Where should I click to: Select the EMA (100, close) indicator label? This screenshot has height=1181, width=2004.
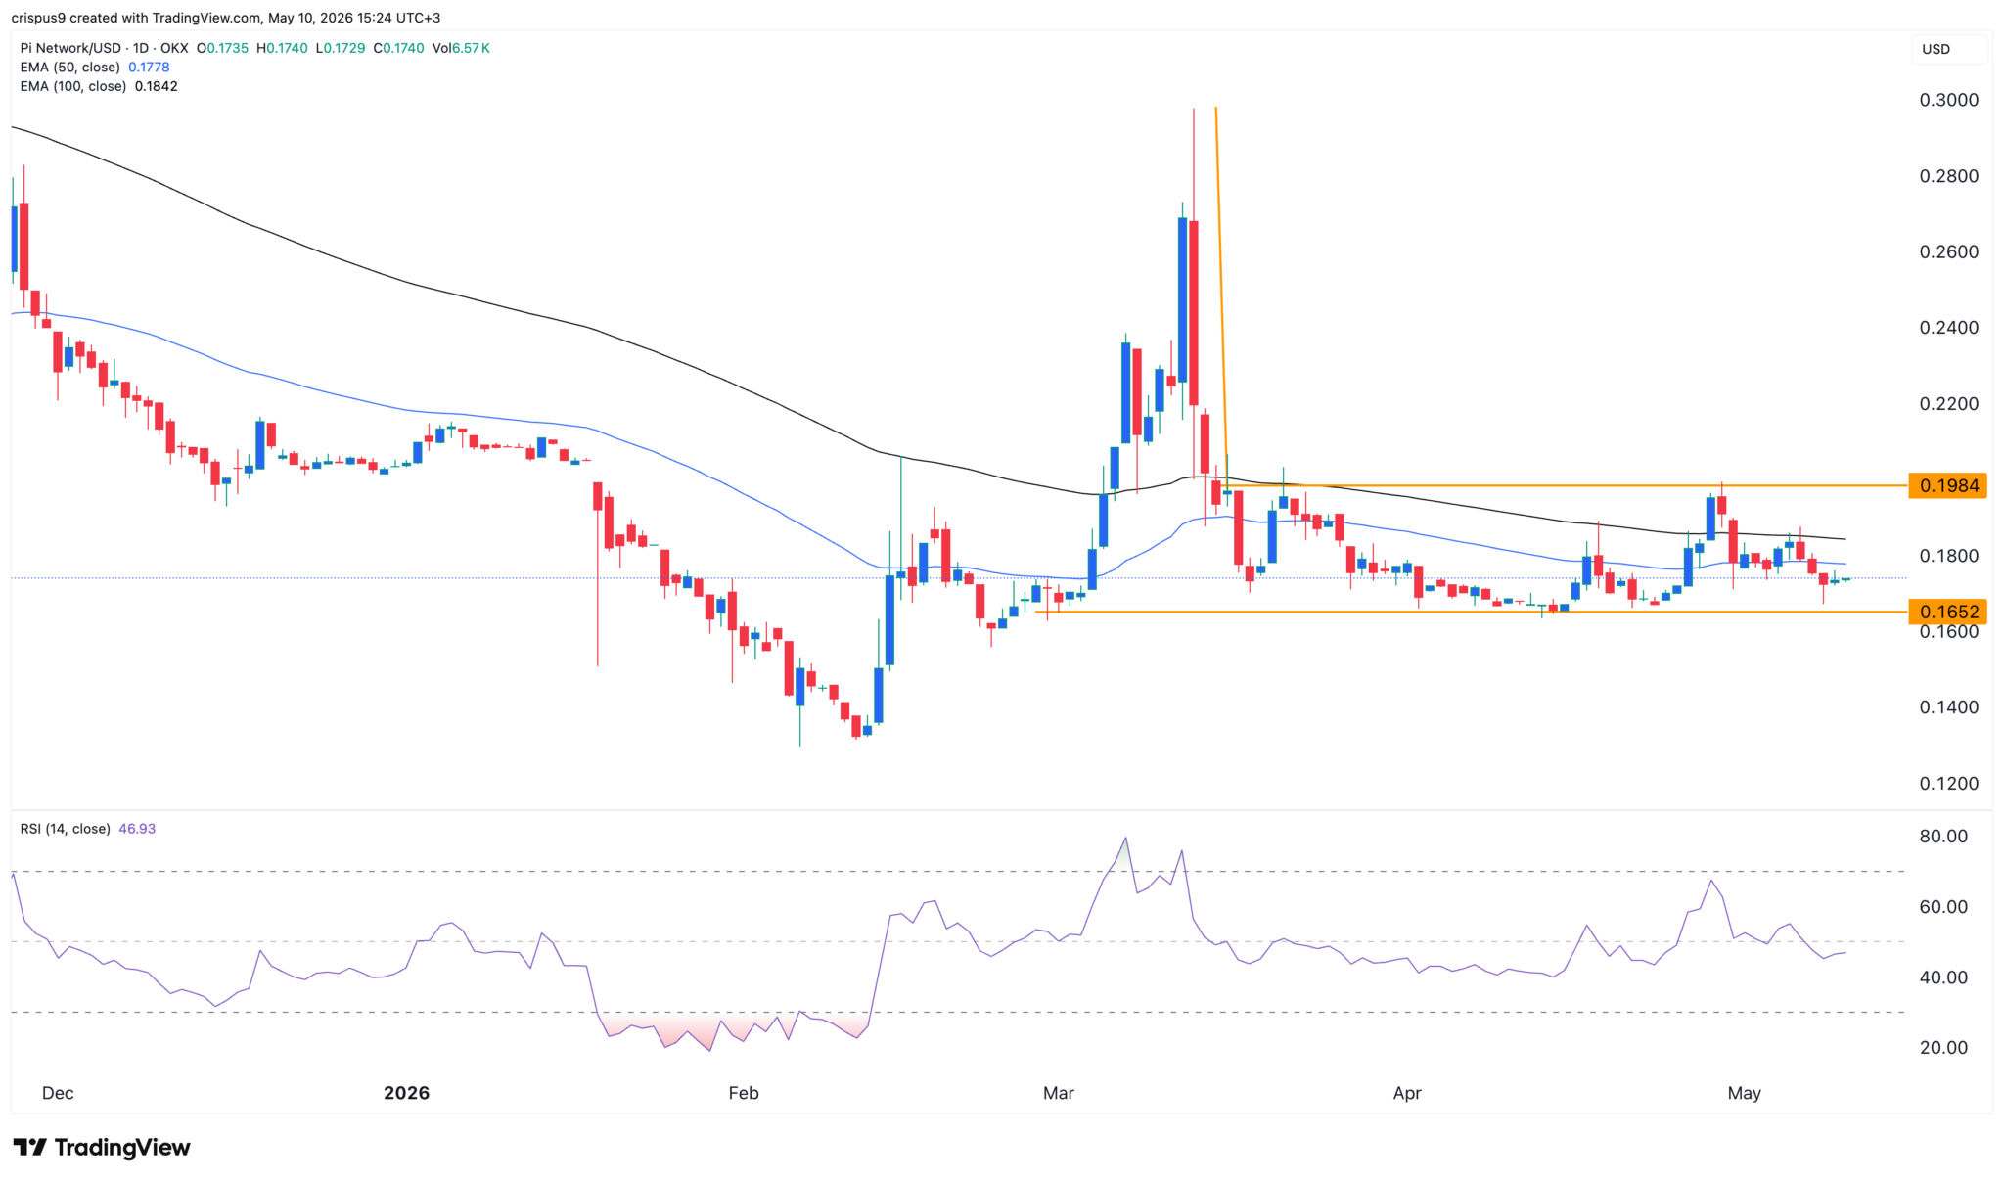tap(73, 86)
